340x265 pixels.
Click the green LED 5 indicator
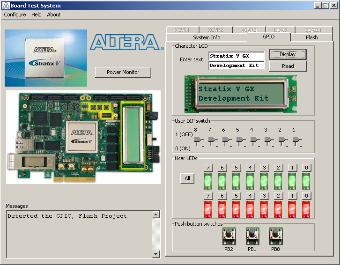[x=236, y=181]
